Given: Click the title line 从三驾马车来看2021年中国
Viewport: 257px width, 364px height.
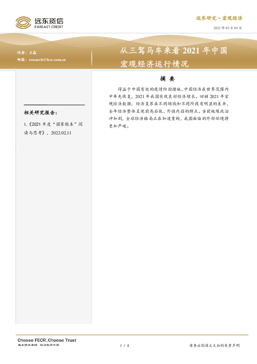Looking at the screenshot, I should point(174,51).
